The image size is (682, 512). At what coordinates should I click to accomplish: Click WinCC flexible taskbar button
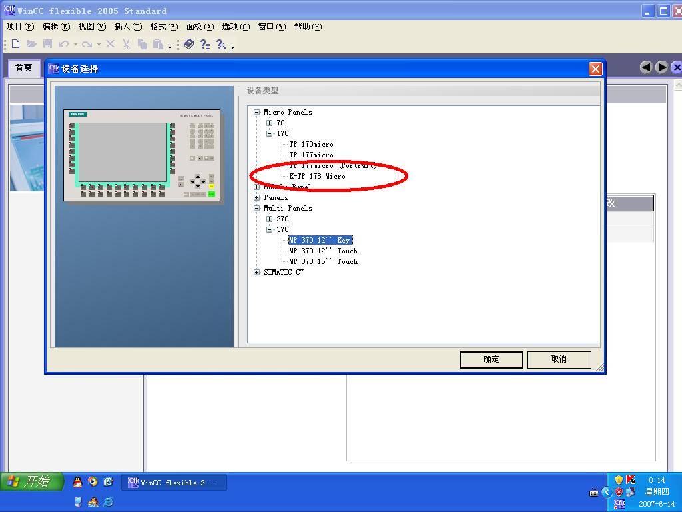tap(174, 483)
